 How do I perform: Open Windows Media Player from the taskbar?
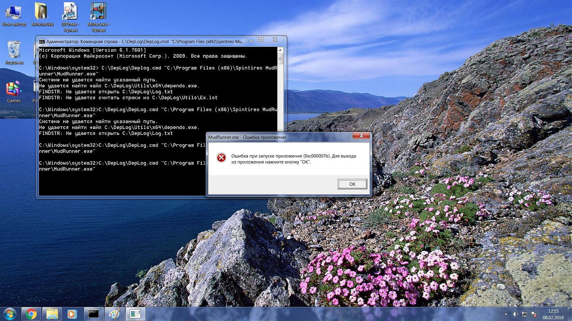click(72, 314)
